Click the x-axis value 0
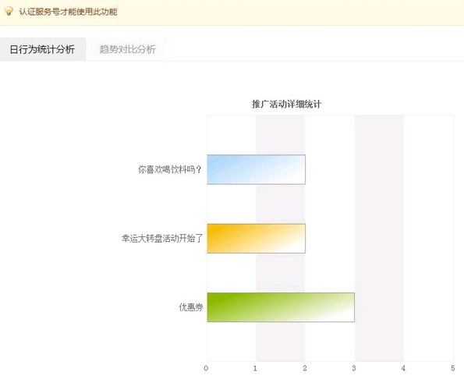Screen dimensions: 464x376 (x=206, y=368)
